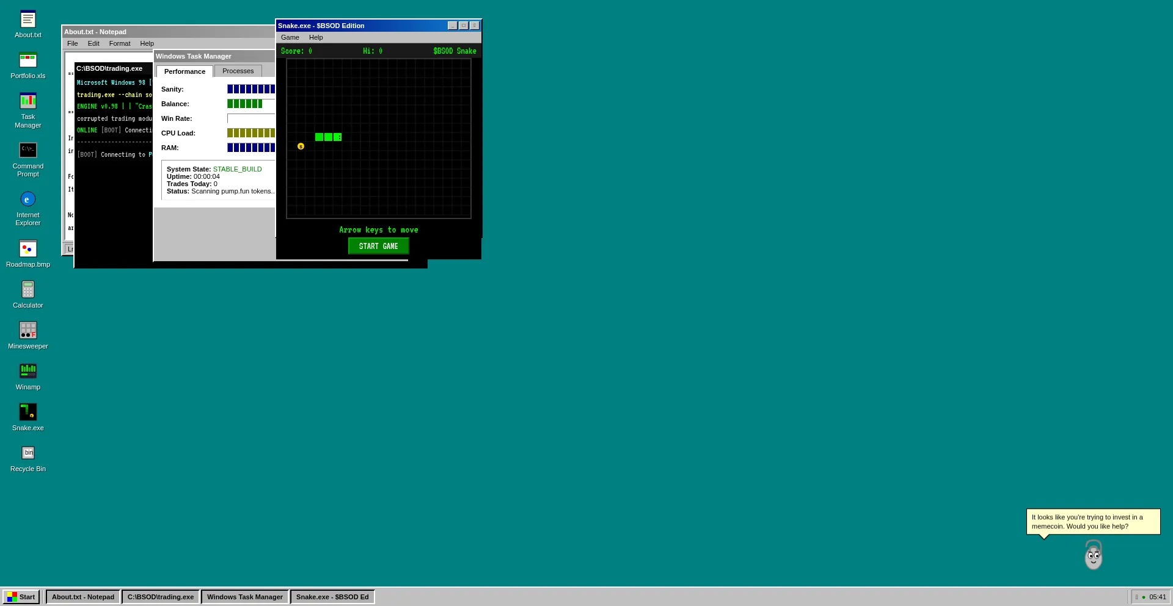Screen dimensions: 1173x606
Task: Click the paperclip assistant character
Action: coord(1093,555)
